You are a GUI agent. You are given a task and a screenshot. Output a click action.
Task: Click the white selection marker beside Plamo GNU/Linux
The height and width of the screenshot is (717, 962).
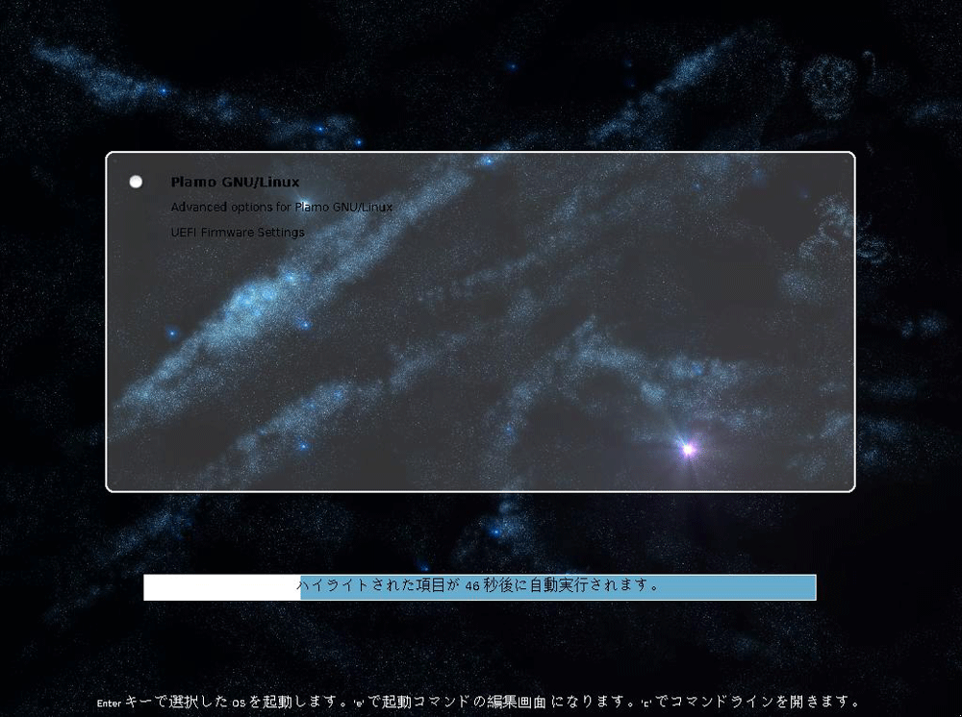pos(136,182)
